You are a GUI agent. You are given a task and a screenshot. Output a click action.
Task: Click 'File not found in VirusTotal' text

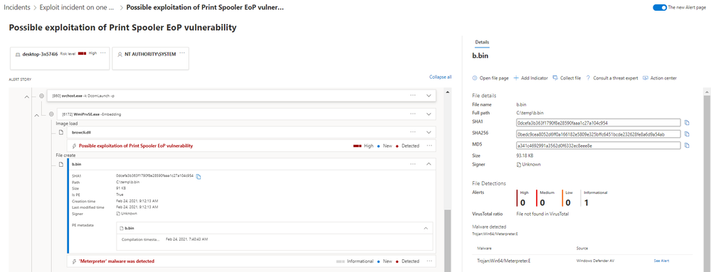click(x=542, y=214)
